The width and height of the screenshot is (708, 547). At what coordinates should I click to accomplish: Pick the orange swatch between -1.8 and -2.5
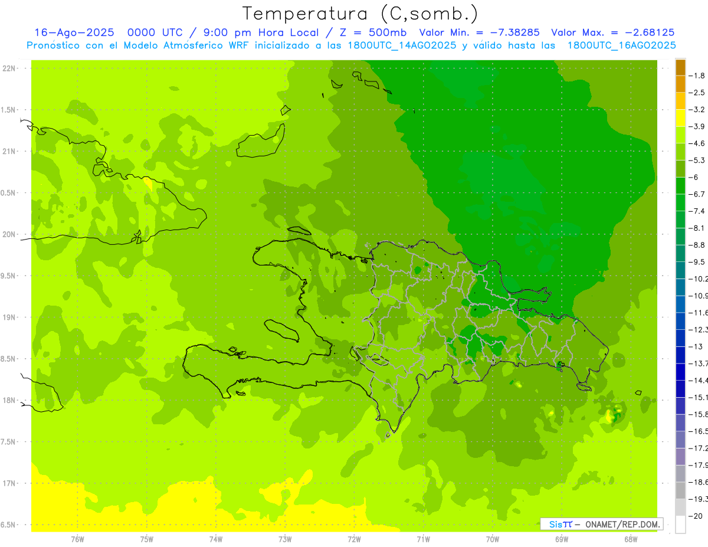680,84
